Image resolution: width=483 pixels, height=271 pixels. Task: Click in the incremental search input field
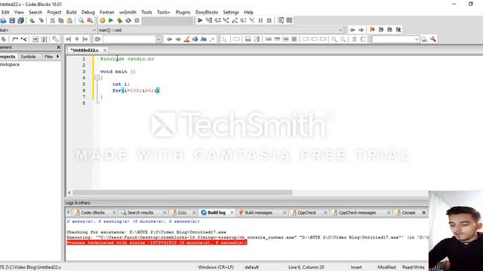129,39
